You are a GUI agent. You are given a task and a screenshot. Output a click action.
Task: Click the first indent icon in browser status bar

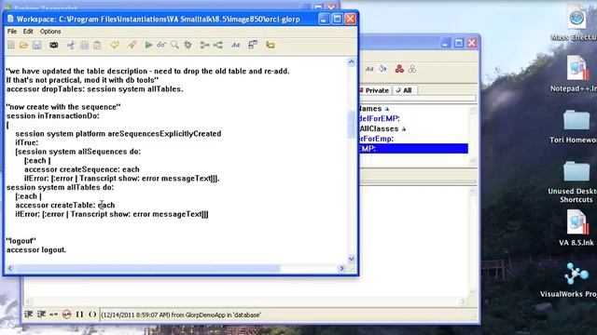coord(29,315)
